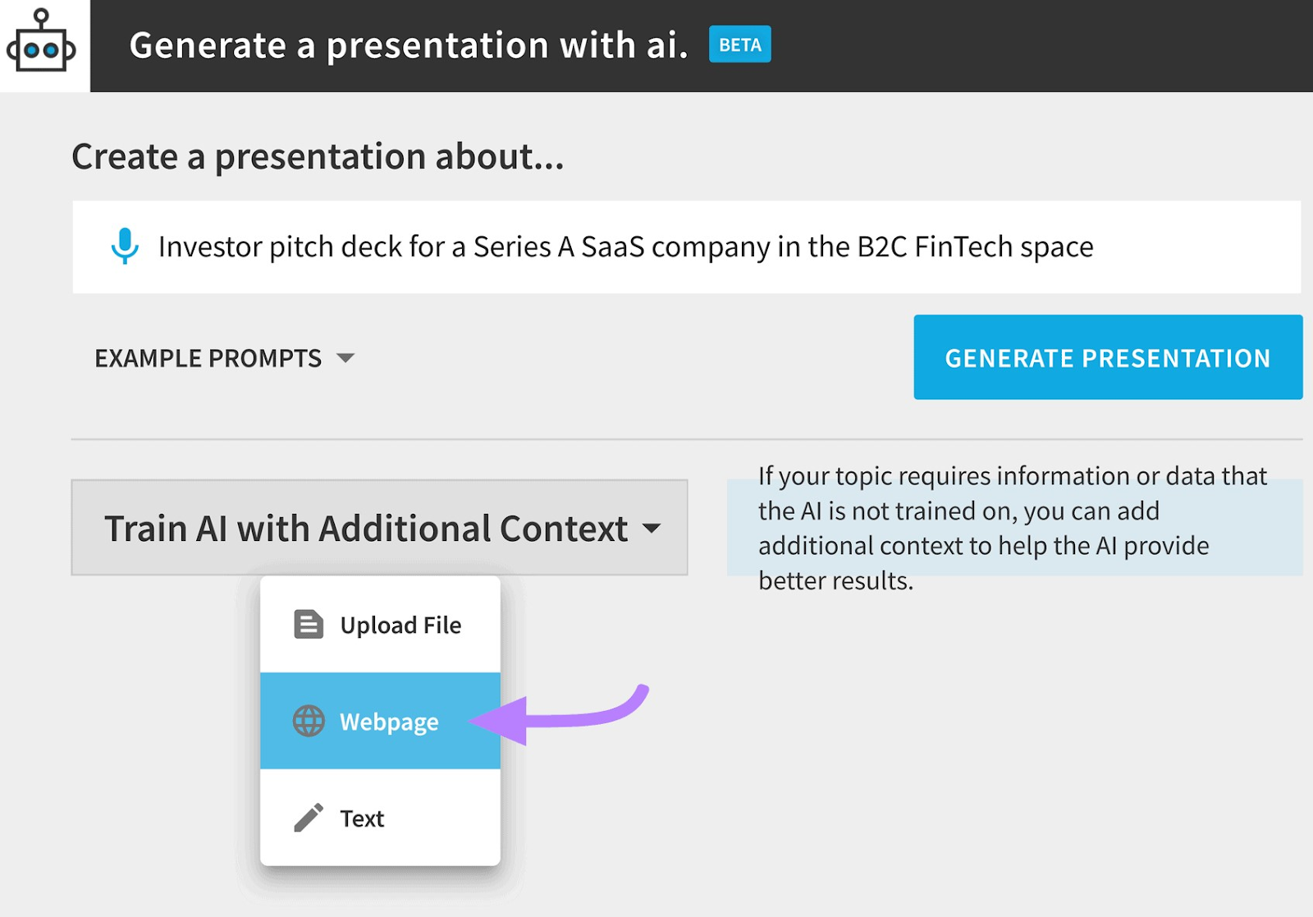Click the presentation topic input field
Viewport: 1313px width, 917px height.
688,246
